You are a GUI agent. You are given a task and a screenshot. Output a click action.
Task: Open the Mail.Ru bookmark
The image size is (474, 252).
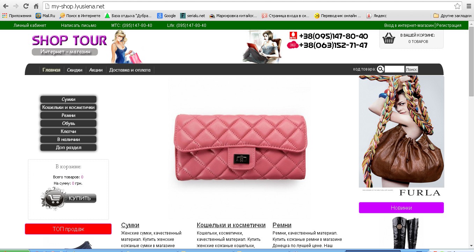click(x=45, y=16)
